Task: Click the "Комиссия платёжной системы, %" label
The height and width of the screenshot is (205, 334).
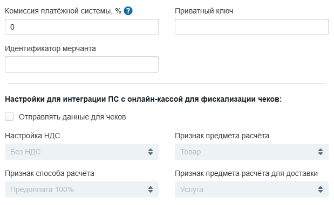Action: point(63,11)
